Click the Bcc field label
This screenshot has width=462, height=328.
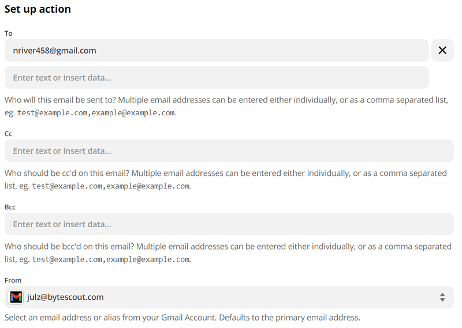pos(10,207)
